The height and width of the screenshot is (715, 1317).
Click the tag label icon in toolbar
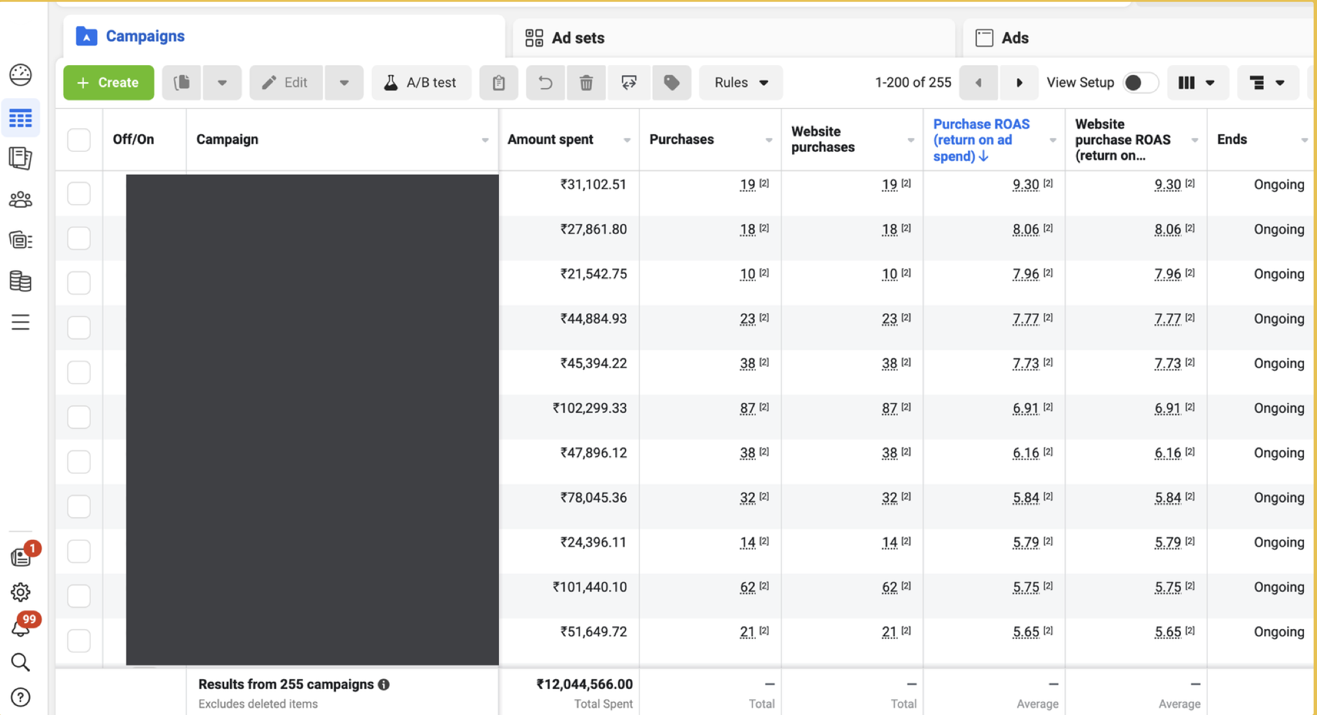point(672,83)
